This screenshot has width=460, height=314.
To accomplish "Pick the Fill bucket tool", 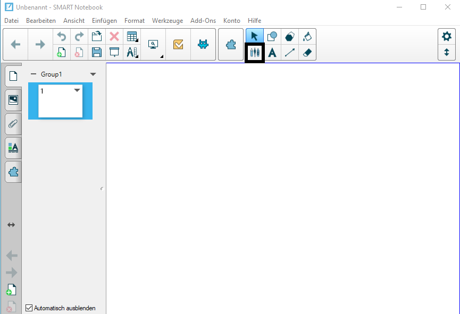I will click(307, 37).
